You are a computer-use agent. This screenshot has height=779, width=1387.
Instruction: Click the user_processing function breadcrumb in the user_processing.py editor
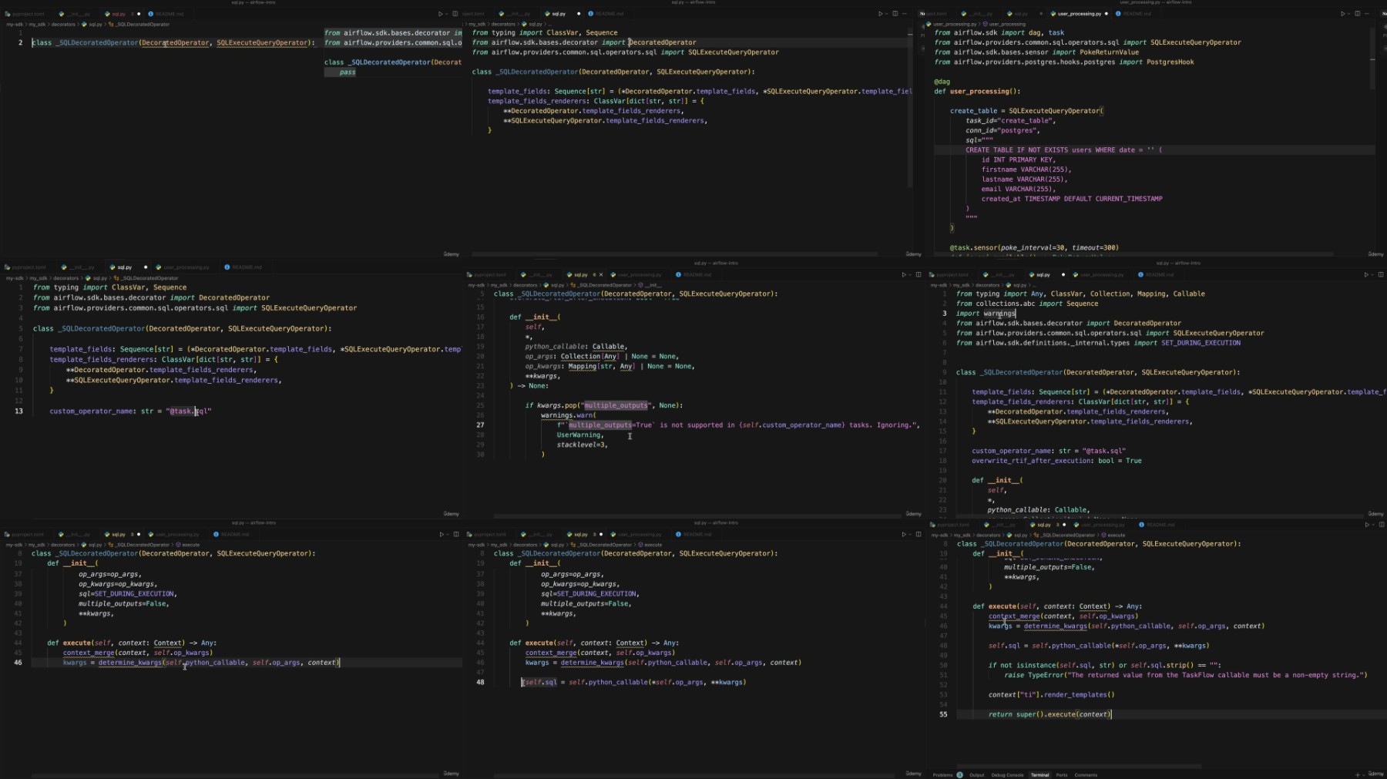coord(1006,24)
